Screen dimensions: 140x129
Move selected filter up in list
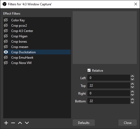point(20,123)
